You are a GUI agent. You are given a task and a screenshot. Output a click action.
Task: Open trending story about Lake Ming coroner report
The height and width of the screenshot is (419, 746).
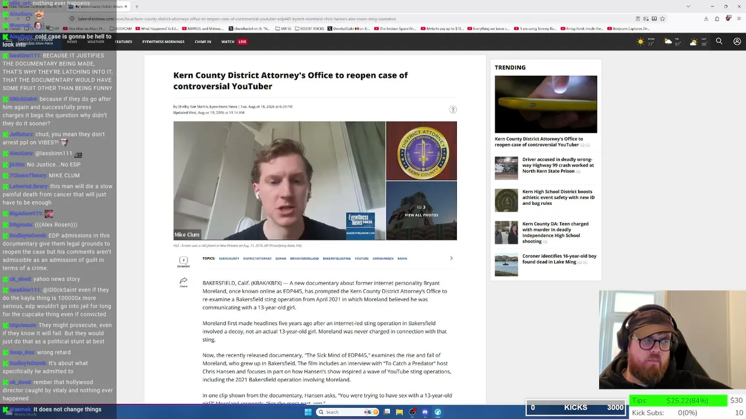coord(559,259)
